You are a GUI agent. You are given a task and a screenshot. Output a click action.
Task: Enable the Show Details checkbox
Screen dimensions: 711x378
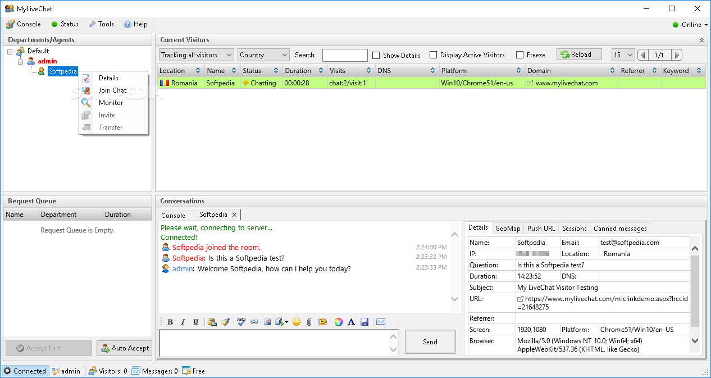376,55
